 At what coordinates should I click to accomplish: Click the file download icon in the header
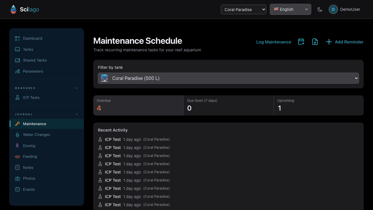pos(315,42)
